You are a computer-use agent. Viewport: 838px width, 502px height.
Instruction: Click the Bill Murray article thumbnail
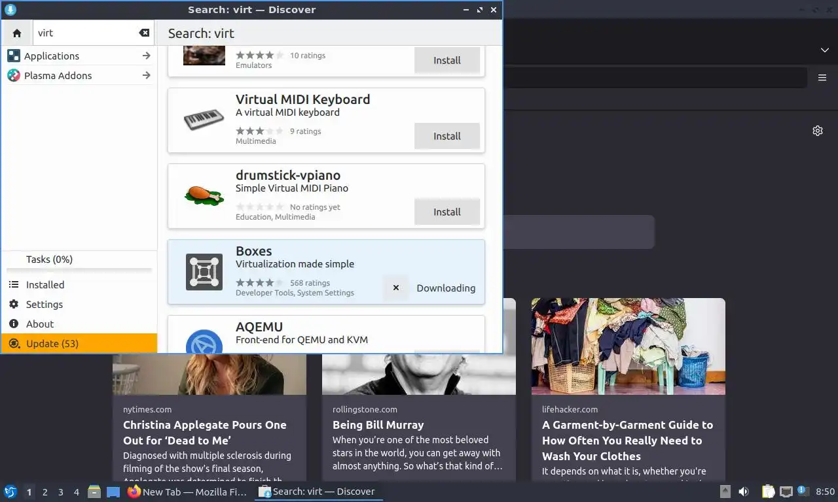point(419,374)
